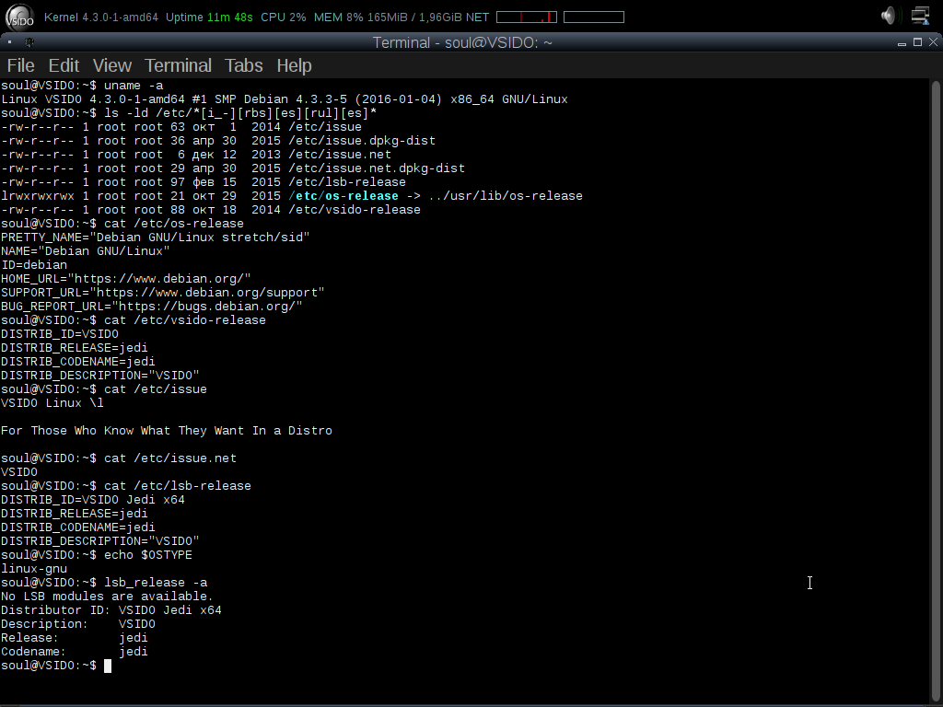Click the Uptime 11m 48s indicator
Screen dimensions: 943x707
click(209, 17)
